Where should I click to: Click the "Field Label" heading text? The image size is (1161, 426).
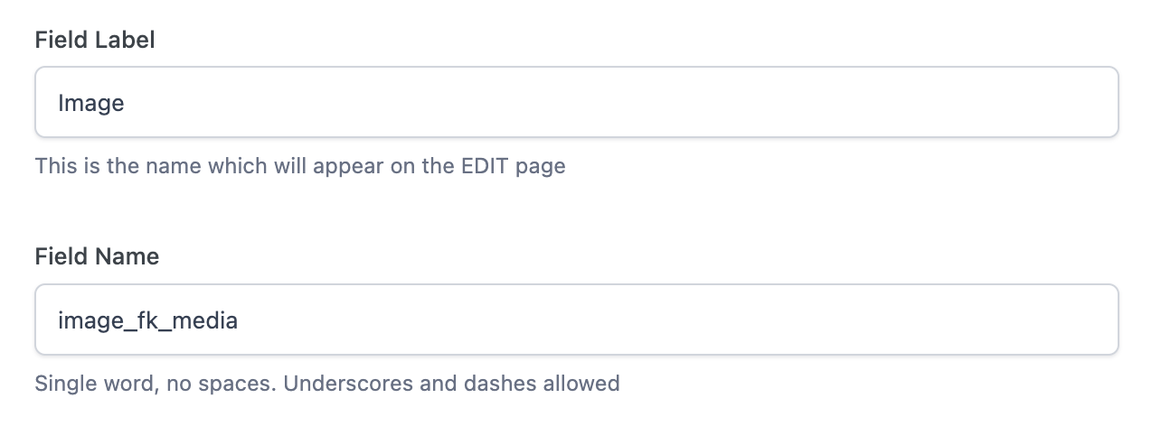[x=95, y=41]
